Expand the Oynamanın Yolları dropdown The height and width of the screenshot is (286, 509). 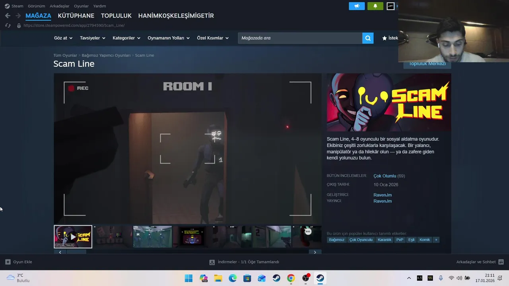pos(169,38)
